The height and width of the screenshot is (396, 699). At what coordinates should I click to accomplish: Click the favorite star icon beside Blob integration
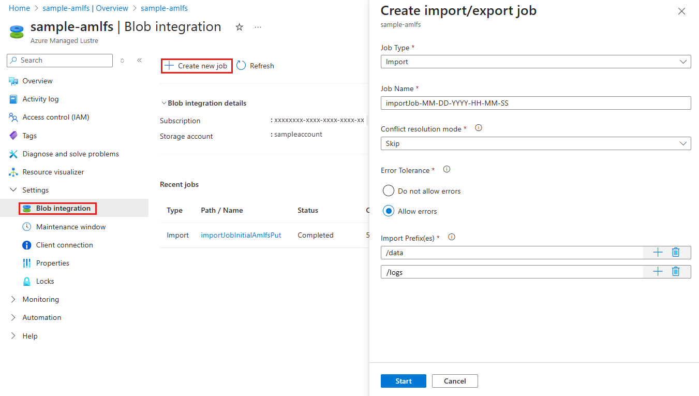pos(239,27)
